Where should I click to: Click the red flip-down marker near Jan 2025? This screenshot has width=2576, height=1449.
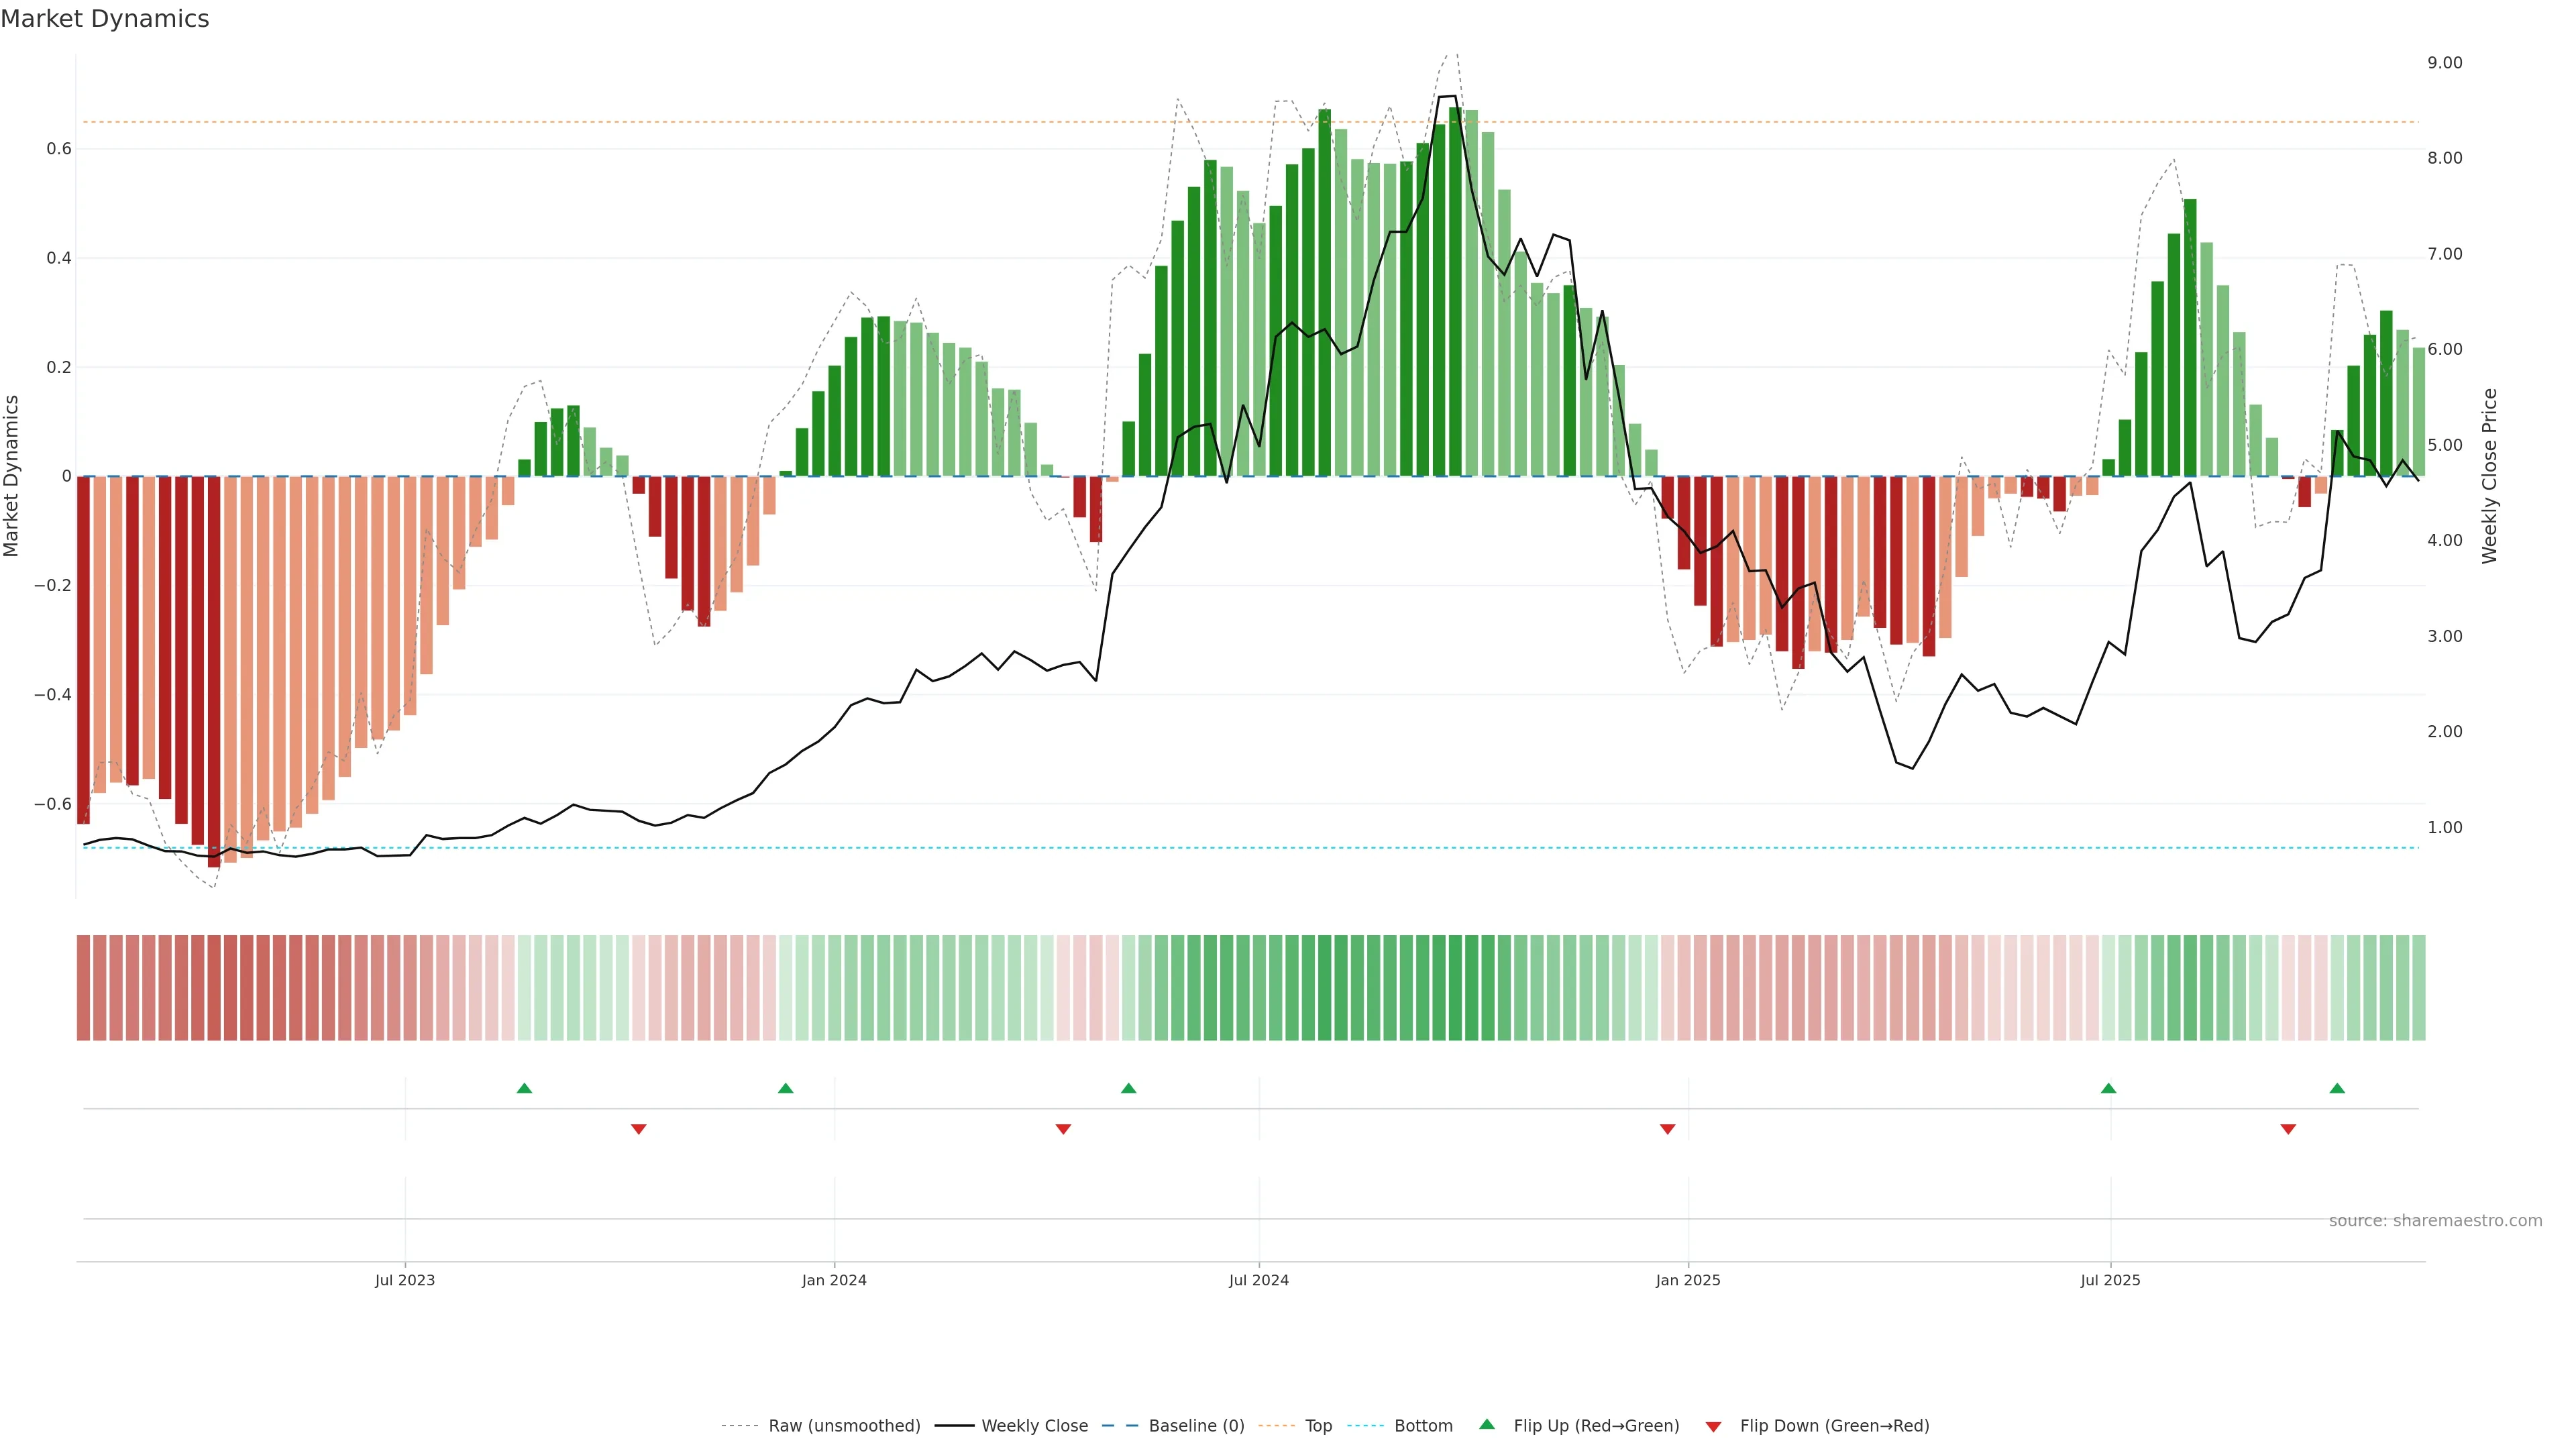click(1667, 1129)
